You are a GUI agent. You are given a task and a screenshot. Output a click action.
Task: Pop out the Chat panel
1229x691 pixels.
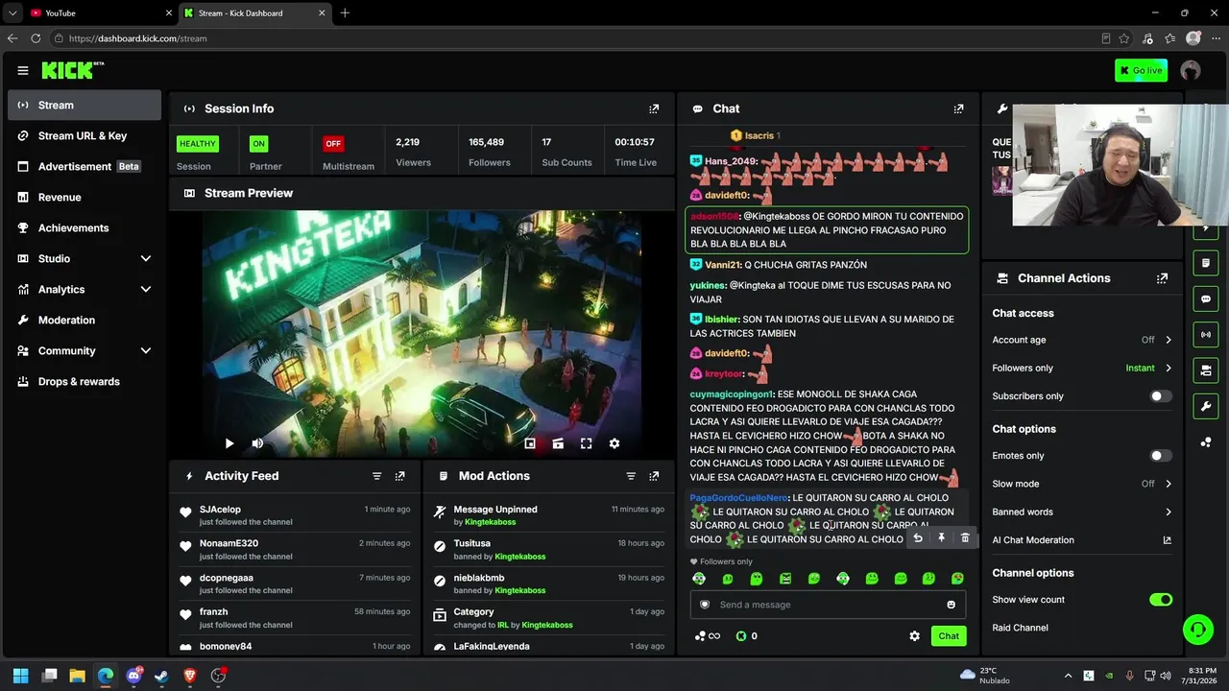(x=958, y=108)
